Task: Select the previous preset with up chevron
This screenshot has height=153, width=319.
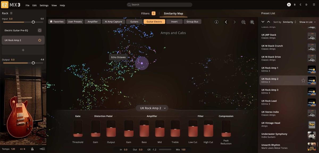Action: tap(268, 22)
